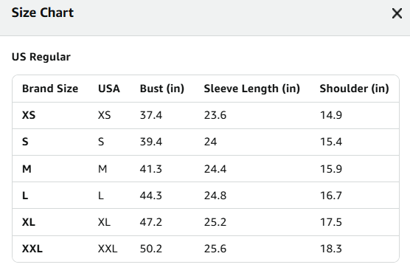Click the Bust (in) column header
The image size is (410, 273).
click(162, 89)
